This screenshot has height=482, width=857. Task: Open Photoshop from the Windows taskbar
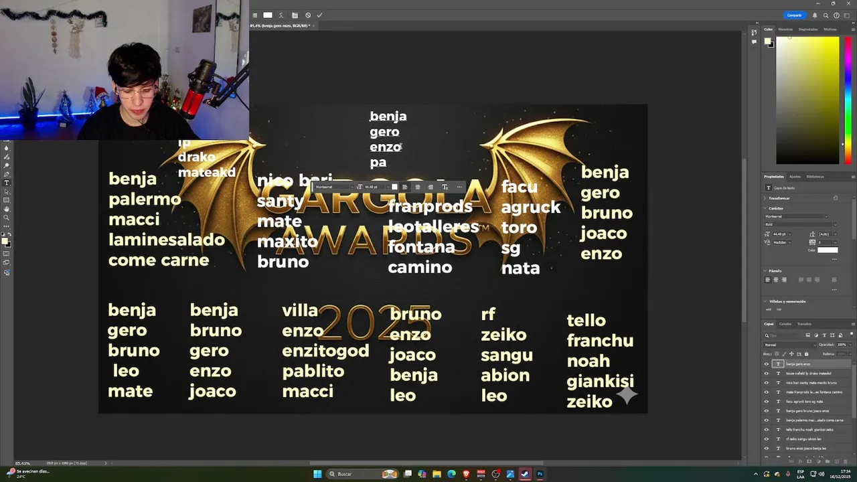click(540, 474)
